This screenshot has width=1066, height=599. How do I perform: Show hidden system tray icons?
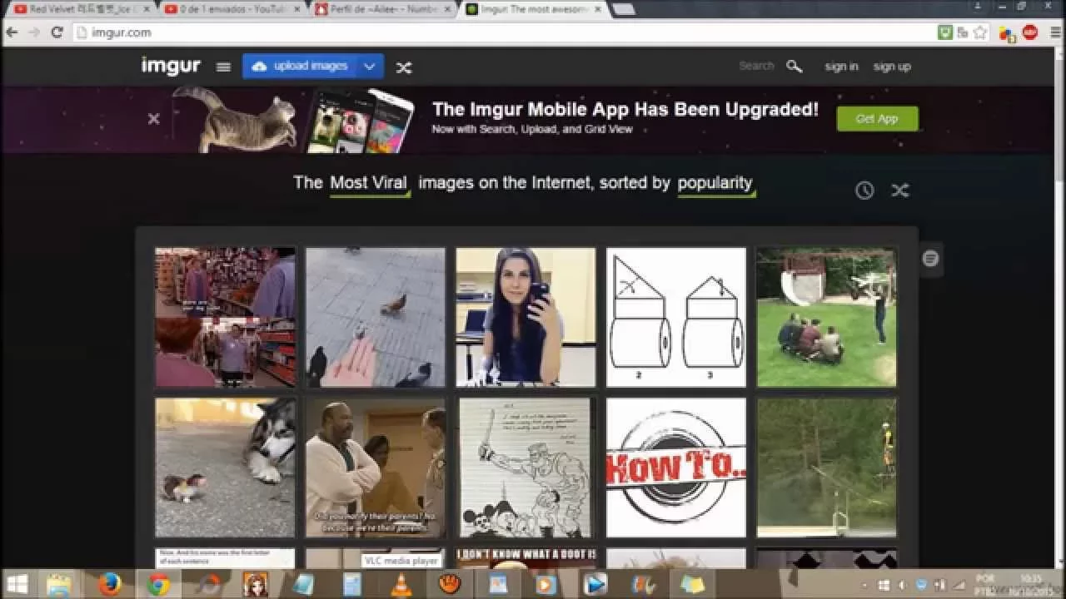pos(864,585)
